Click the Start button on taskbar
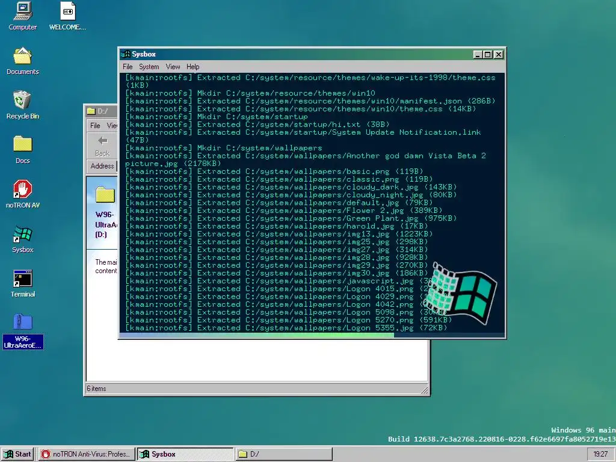Screen dimensions: 616x462 (17, 454)
